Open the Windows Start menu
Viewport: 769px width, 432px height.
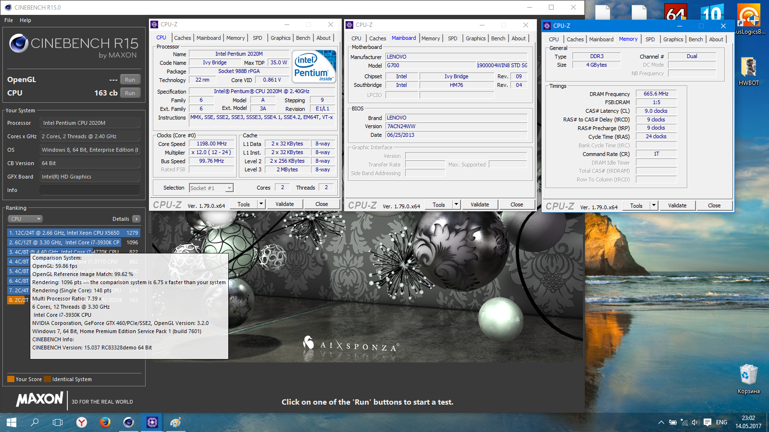pos(12,422)
